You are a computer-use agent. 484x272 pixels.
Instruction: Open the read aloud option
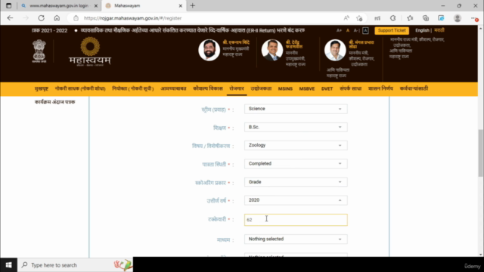[x=346, y=18]
